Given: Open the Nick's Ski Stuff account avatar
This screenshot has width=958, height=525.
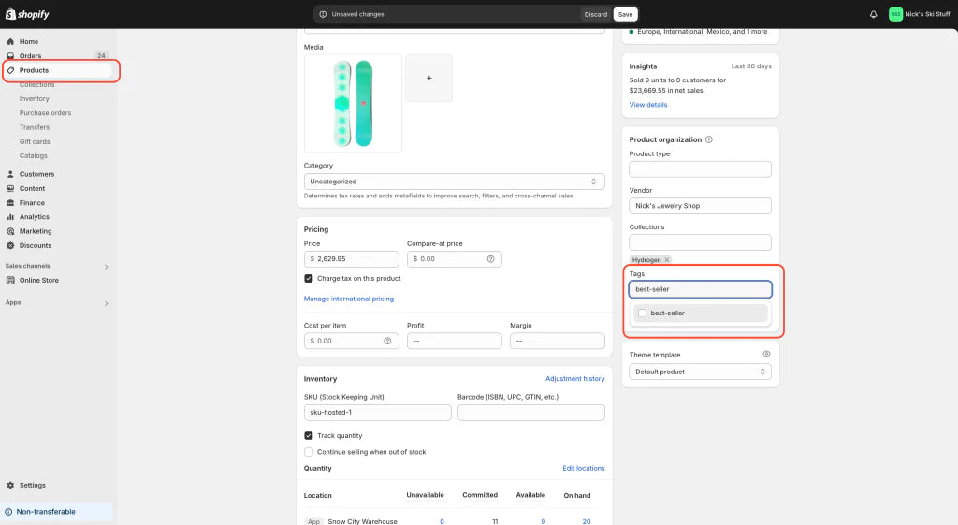Looking at the screenshot, I should pos(895,14).
